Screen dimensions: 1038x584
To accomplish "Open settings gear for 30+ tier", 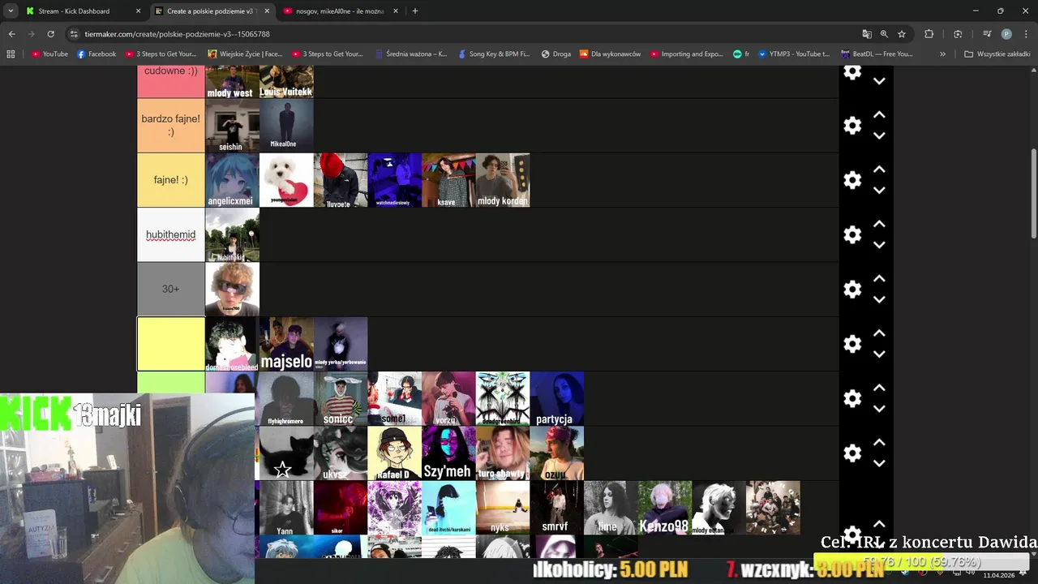I will click(x=852, y=289).
